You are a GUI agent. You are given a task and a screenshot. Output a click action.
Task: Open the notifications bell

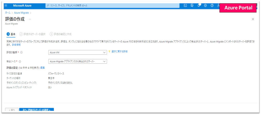point(199,5)
